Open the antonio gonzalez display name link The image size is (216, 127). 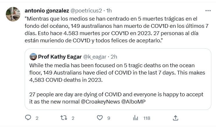46,10
